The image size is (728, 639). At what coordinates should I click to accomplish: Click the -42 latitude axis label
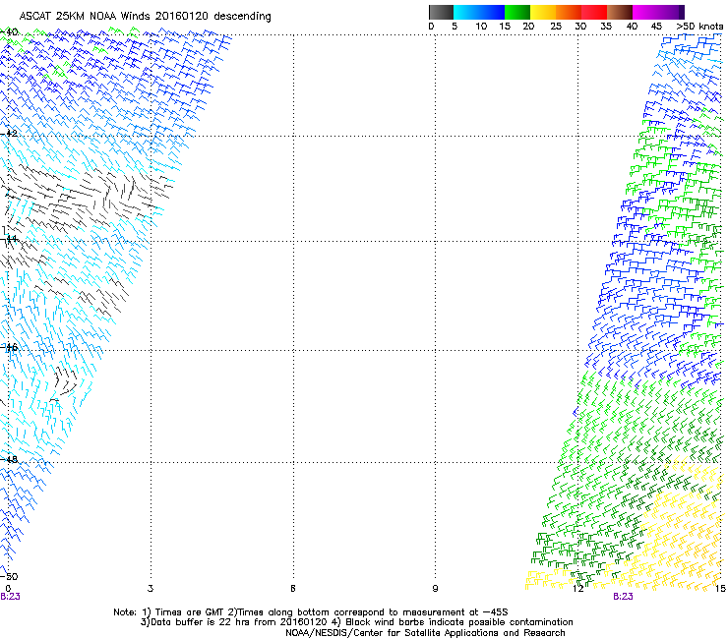[x=9, y=134]
